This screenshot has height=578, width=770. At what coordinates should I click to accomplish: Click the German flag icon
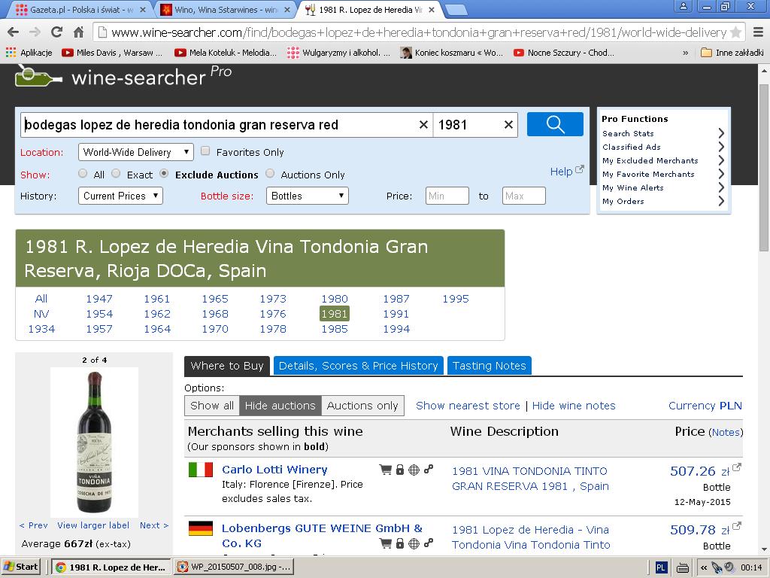tap(200, 528)
